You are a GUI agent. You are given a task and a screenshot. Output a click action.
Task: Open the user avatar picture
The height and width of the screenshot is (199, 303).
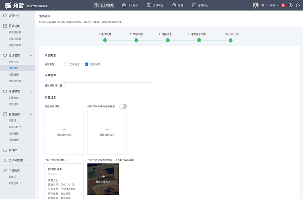(256, 5)
